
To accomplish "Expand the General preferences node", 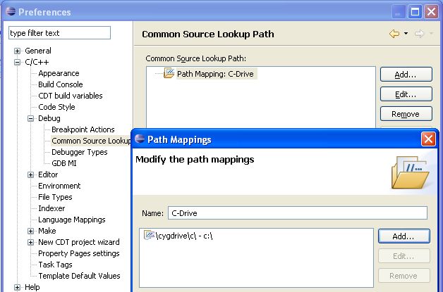I will (17, 51).
